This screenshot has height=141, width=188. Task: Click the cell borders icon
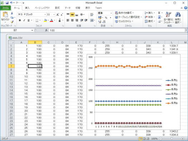(x=37, y=20)
